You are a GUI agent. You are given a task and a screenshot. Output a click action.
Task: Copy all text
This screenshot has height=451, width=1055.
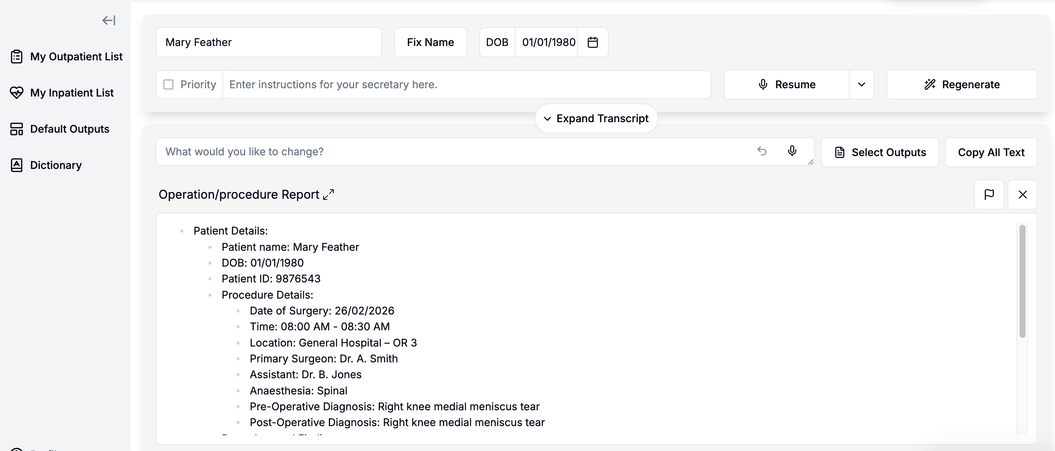coord(991,152)
